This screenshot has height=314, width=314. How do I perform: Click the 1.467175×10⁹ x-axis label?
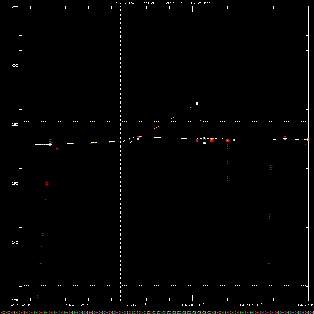[x=135, y=305]
